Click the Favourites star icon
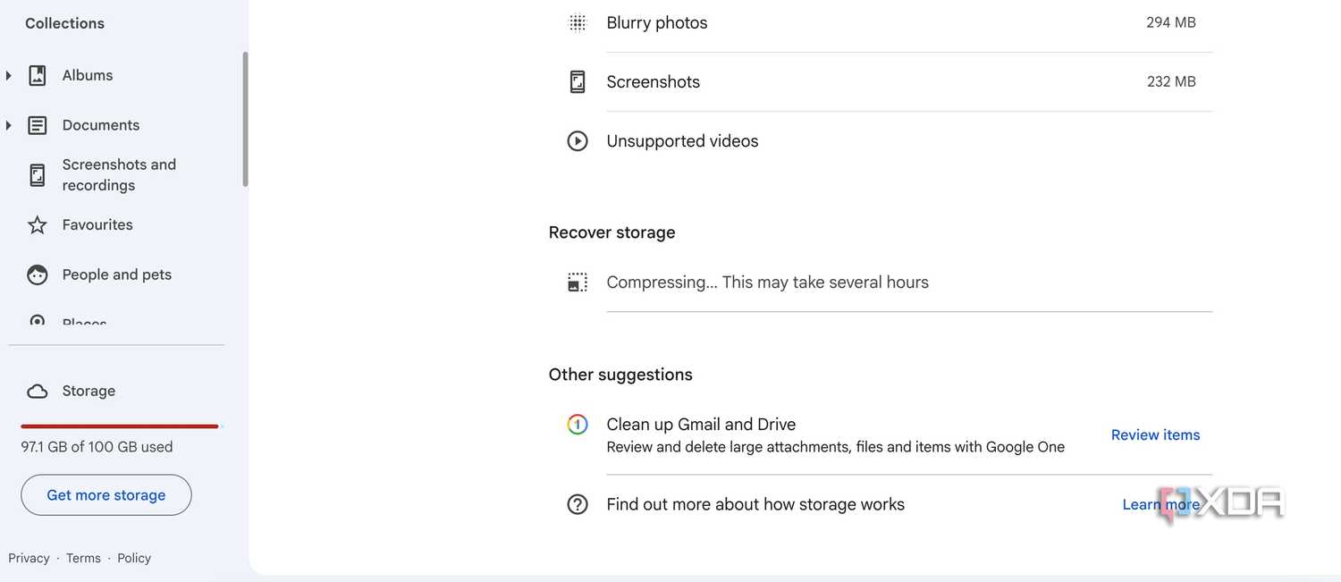Viewport: 1341px width, 582px height. 37,224
